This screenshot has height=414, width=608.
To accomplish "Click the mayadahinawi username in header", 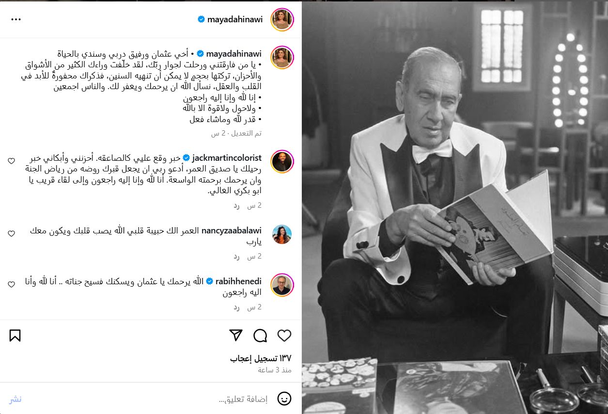I will click(x=235, y=19).
